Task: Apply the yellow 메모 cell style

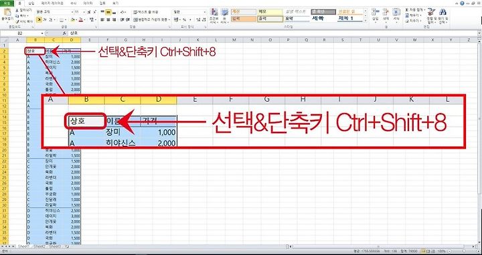Action: (x=270, y=11)
